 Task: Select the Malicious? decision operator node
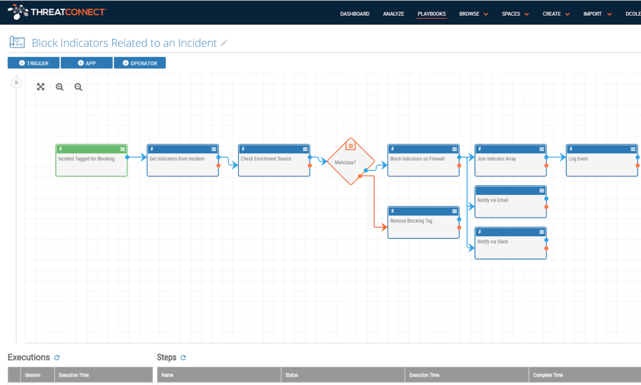pyautogui.click(x=351, y=162)
